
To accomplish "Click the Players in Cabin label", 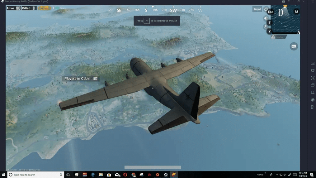I will point(81,79).
